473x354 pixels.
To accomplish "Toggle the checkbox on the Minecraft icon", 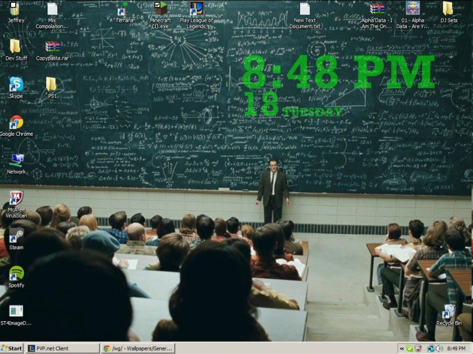I will click(157, 5).
